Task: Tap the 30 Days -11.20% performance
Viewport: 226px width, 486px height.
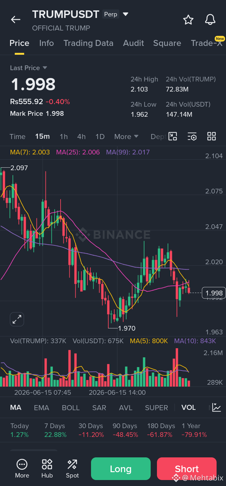Action: point(91,430)
